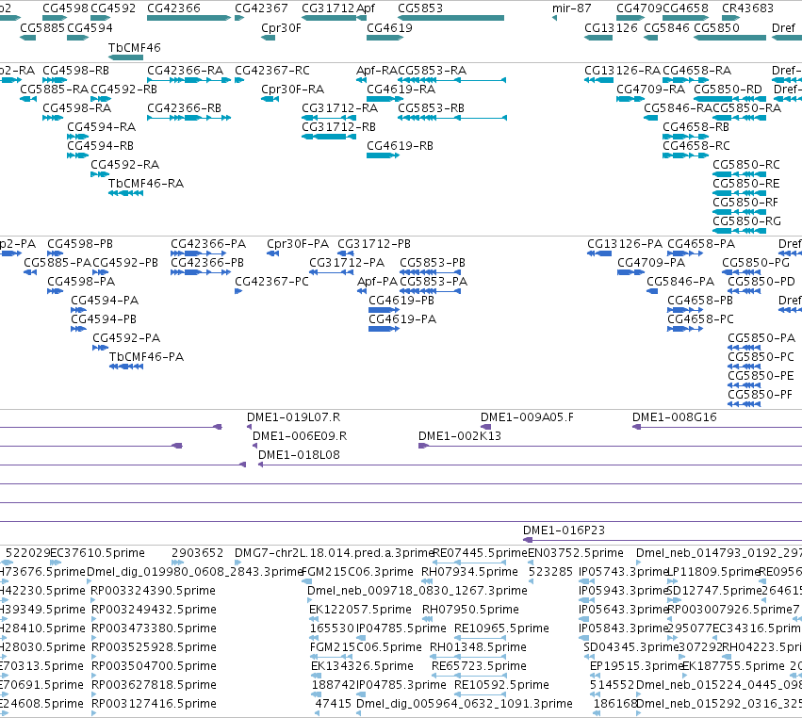This screenshot has height=718, width=802.
Task: Select the DME1-019L07.R clone label
Action: pos(294,417)
